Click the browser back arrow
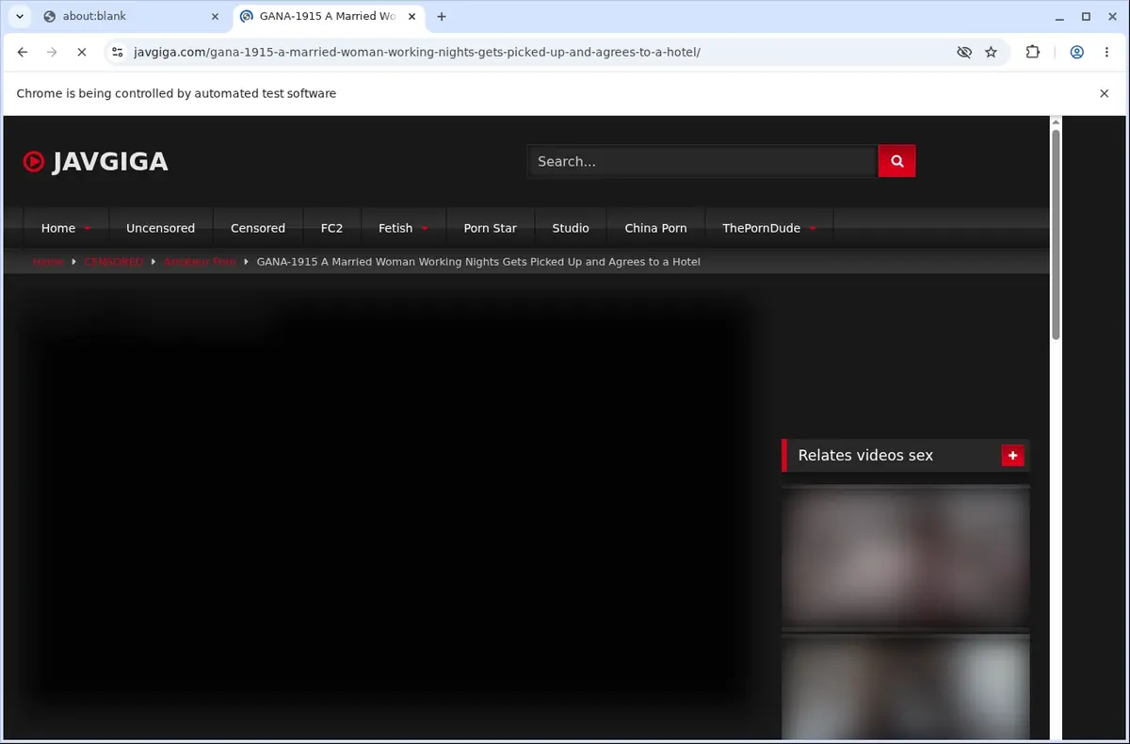Image resolution: width=1130 pixels, height=744 pixels. click(x=23, y=53)
